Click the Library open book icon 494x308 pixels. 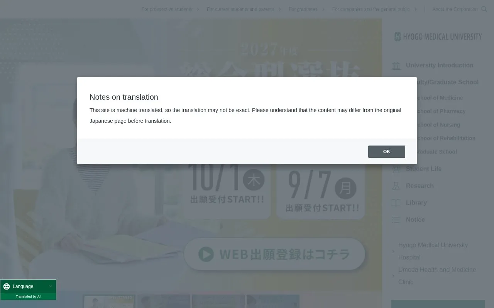tap(396, 203)
